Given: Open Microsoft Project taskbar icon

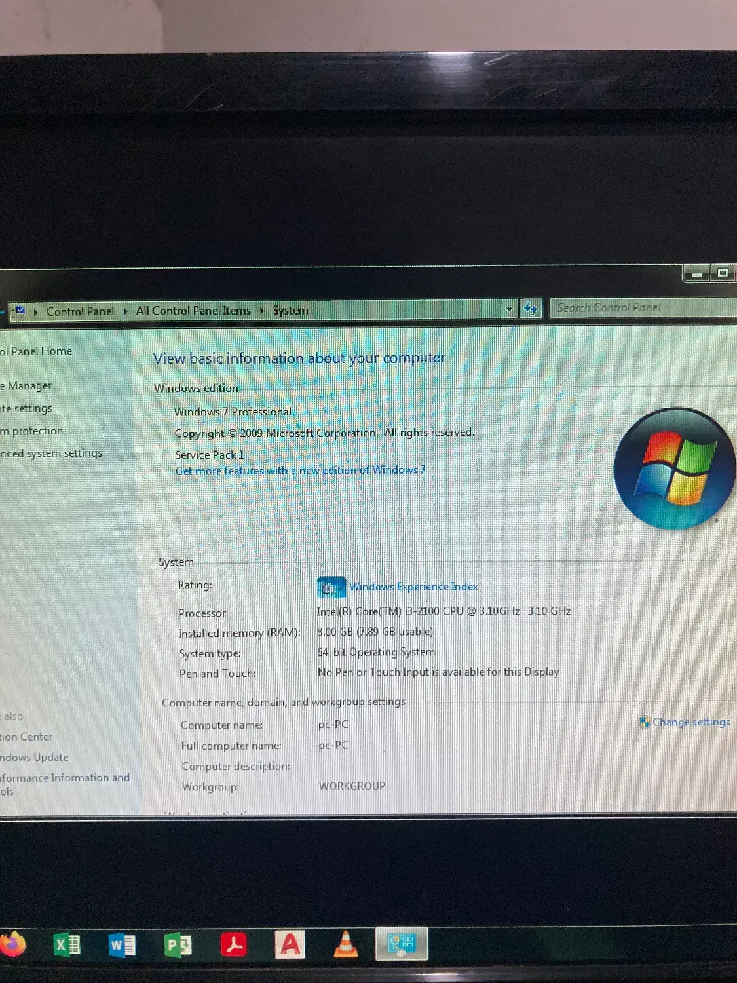Looking at the screenshot, I should click(x=178, y=945).
